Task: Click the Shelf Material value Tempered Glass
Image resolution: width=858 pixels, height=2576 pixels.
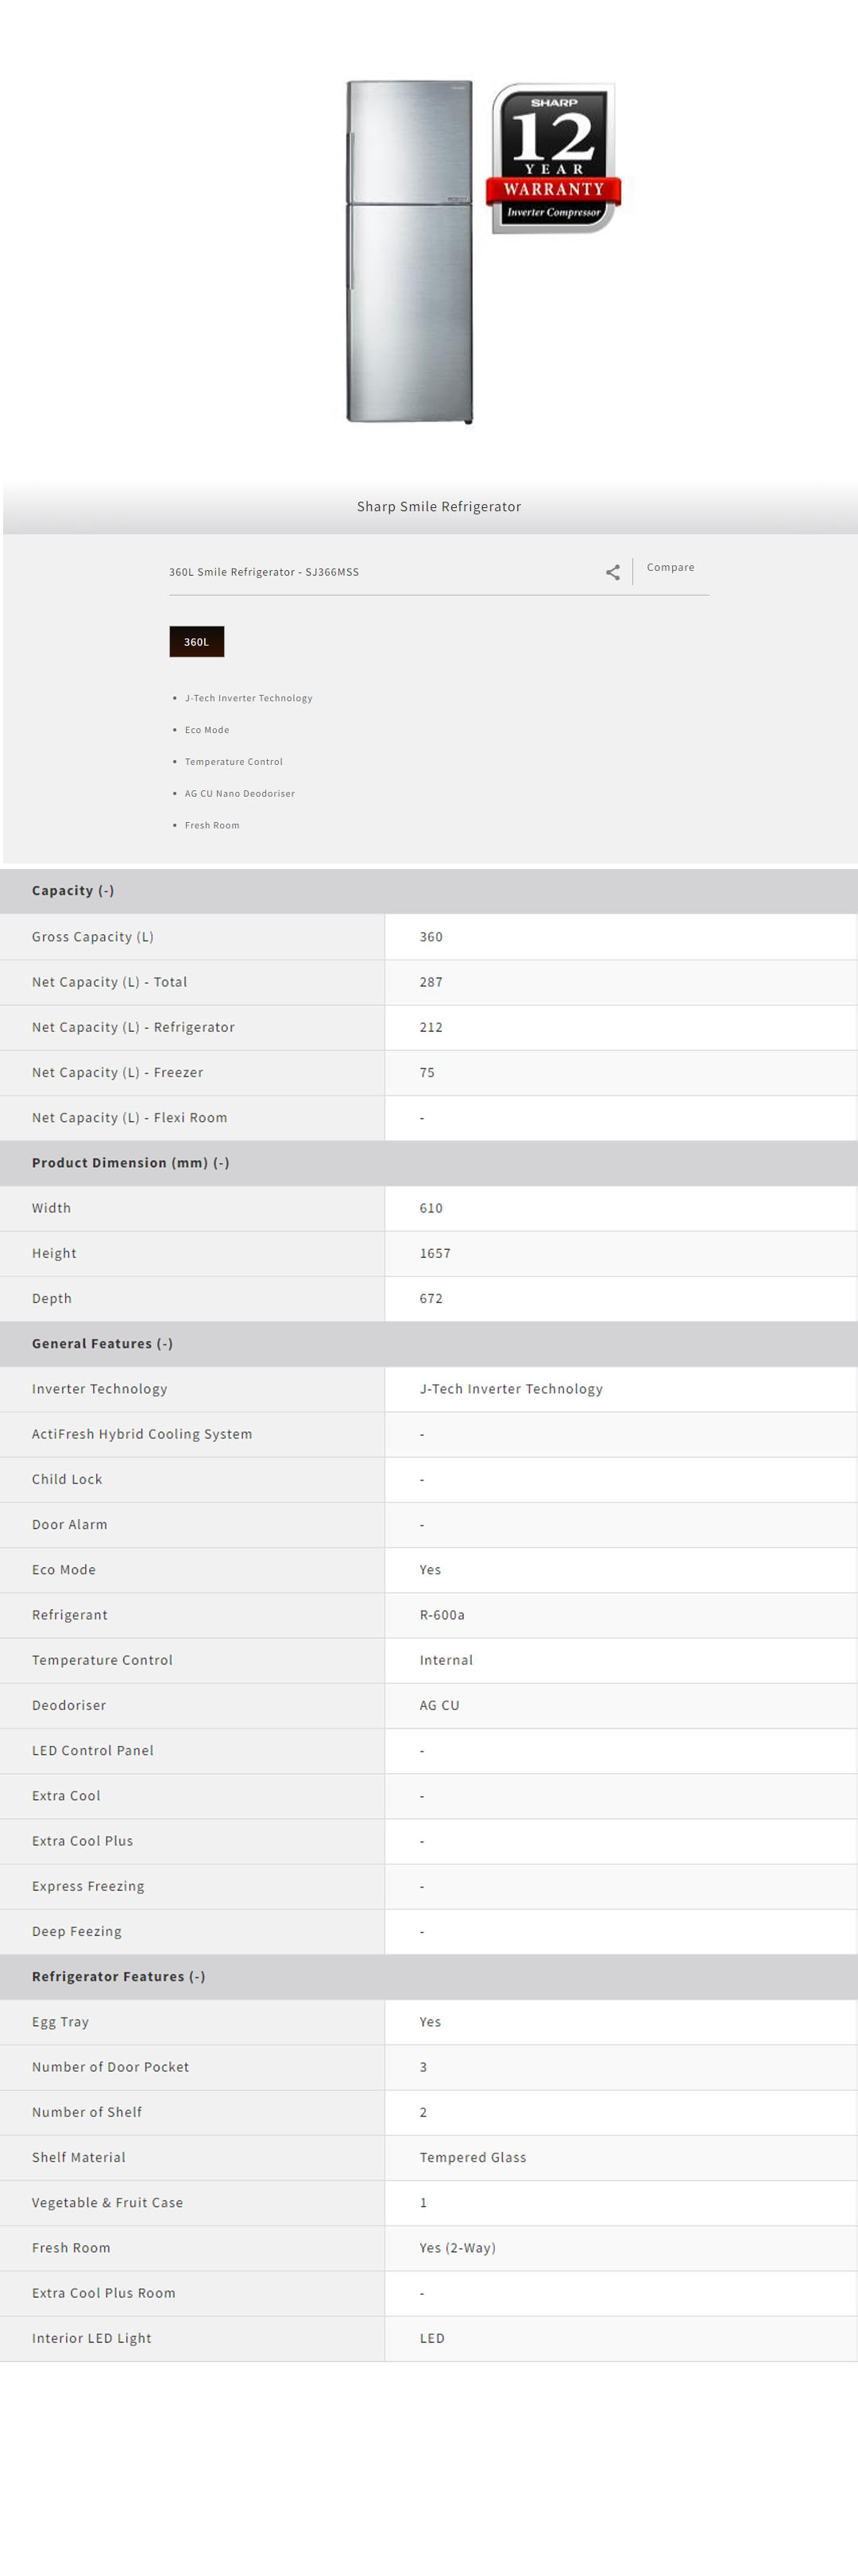Action: (x=473, y=2157)
